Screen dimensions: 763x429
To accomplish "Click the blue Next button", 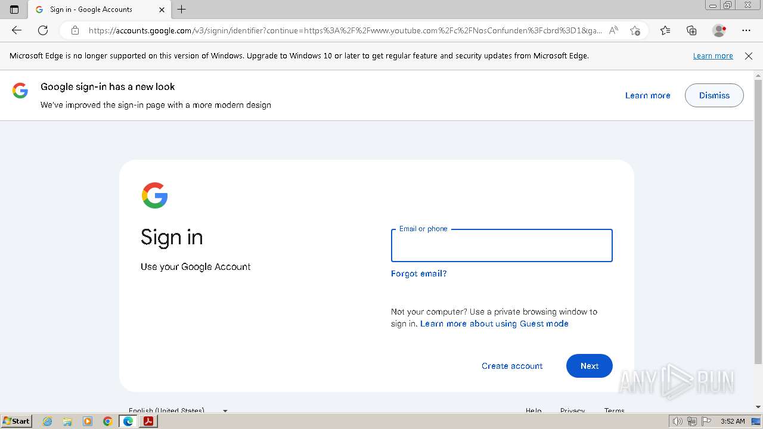I will tap(589, 366).
